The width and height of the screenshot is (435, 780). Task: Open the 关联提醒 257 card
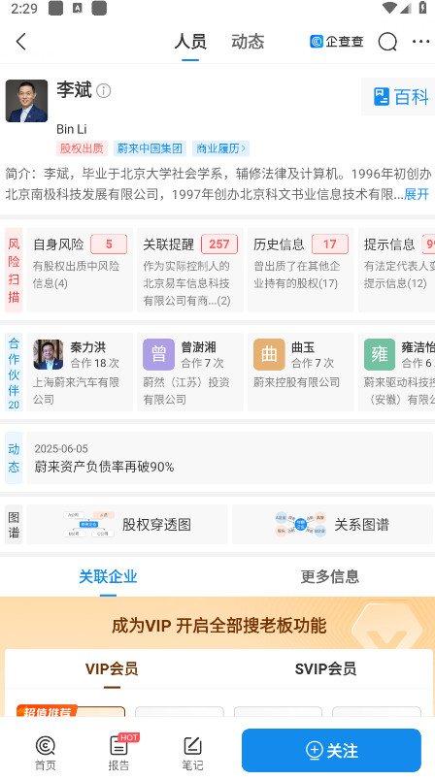tap(190, 270)
